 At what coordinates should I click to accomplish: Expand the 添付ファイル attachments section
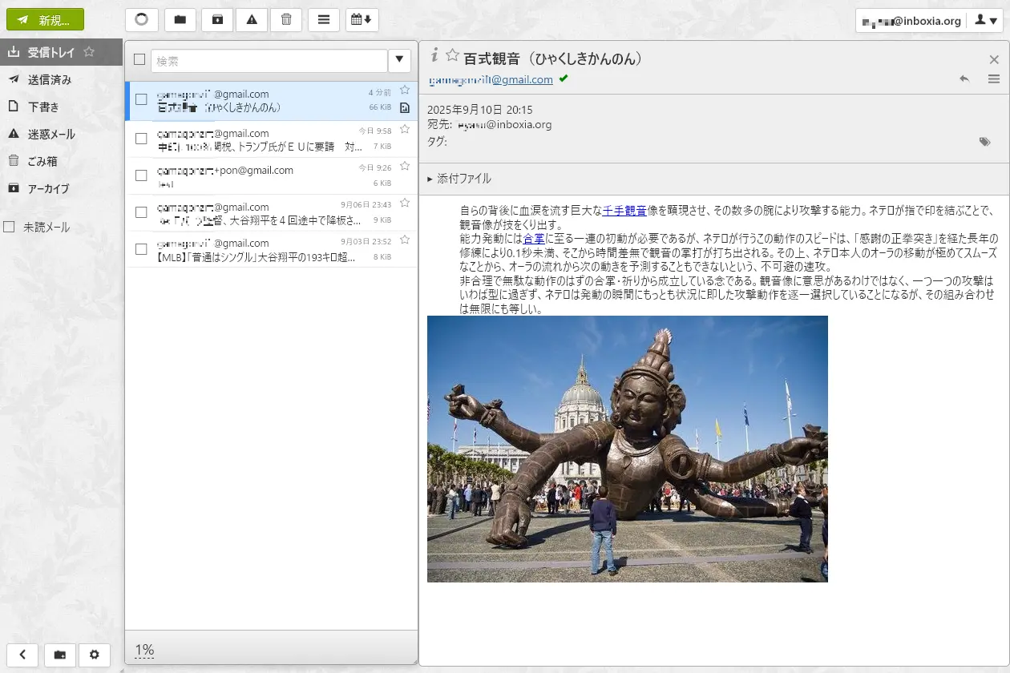(x=459, y=179)
